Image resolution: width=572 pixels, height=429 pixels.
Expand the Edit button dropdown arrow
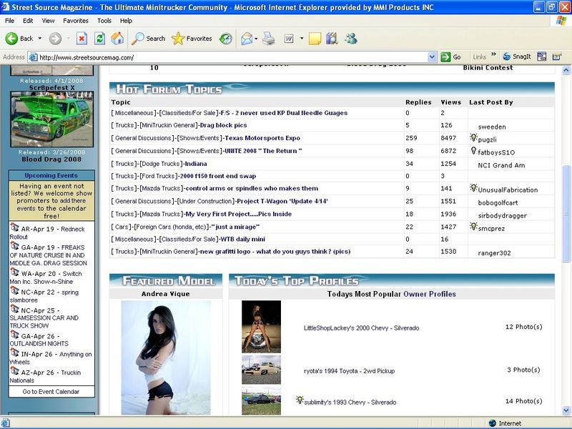302,39
